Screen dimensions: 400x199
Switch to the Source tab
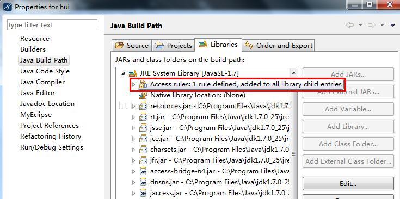132,46
